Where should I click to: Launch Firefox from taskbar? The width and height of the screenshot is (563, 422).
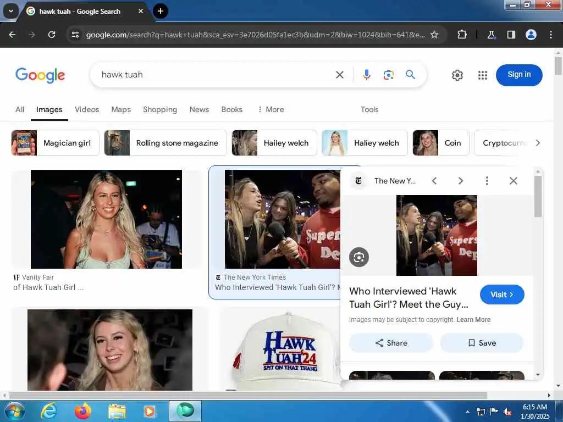pos(82,411)
